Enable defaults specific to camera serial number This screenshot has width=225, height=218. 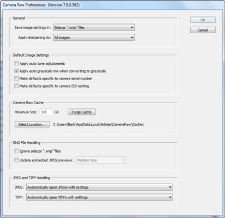click(16, 78)
